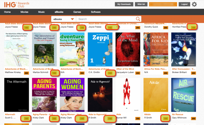Click the author name 'Dorothy Quick'

(151, 27)
